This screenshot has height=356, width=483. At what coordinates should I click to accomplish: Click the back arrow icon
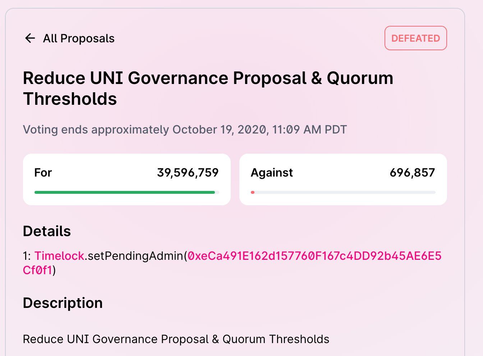(30, 38)
